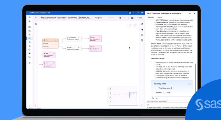Click the topmost icon in the left sidebar
This screenshot has height=120, width=221.
[x=30, y=17]
